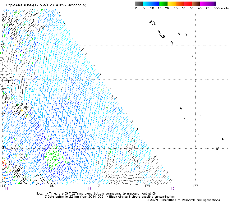Click the green 15-20 knots color segment
Screen dimensions: 230x202
(x=163, y=4)
